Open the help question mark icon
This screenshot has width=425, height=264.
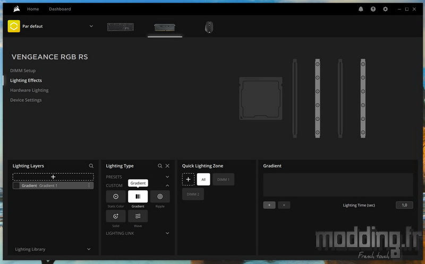tap(373, 9)
